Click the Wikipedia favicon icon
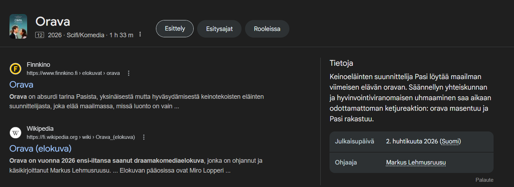The image size is (514, 187). pyautogui.click(x=15, y=133)
